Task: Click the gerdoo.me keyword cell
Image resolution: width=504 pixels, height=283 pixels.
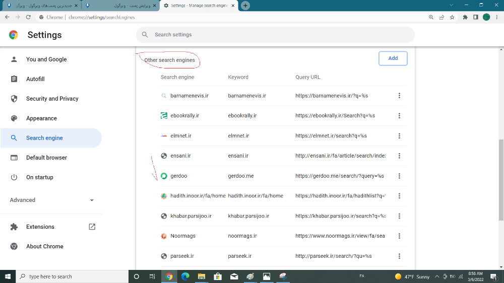Action: point(241,176)
